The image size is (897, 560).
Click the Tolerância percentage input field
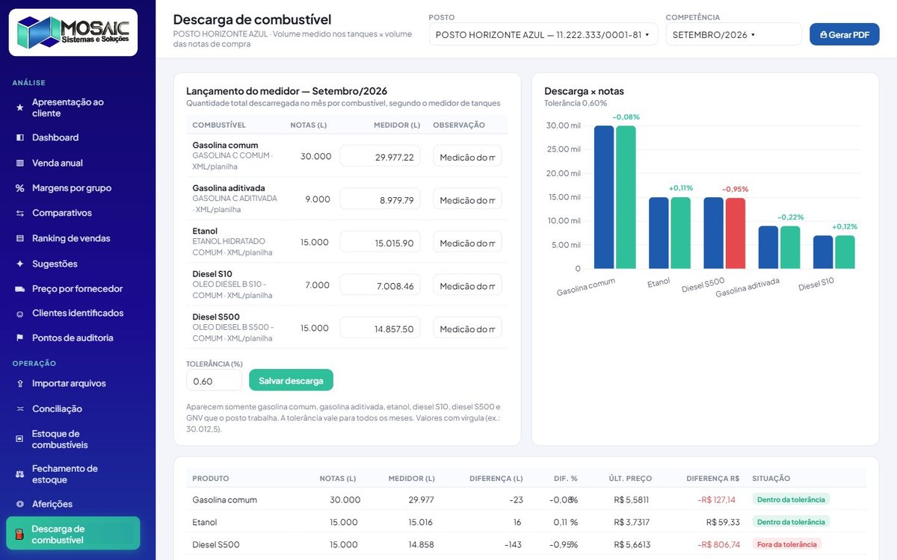(x=214, y=381)
